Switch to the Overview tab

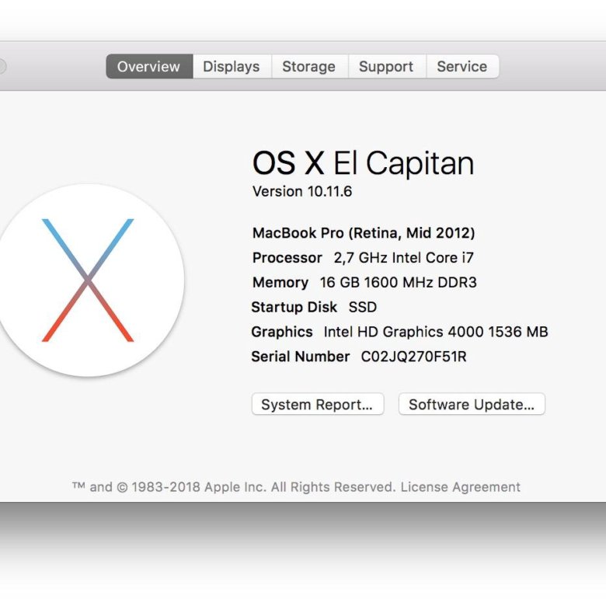pos(149,67)
